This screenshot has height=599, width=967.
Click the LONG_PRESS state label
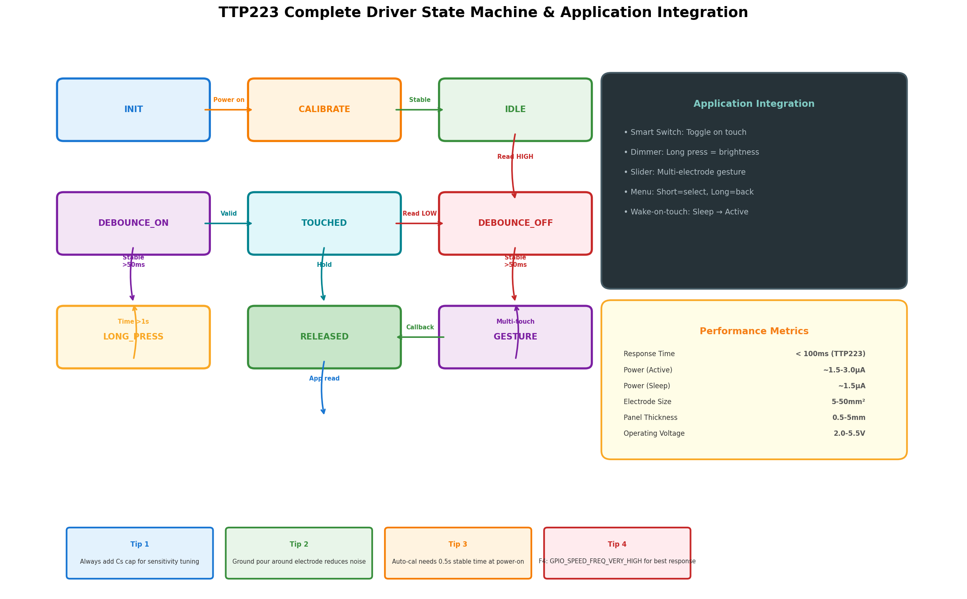point(133,337)
